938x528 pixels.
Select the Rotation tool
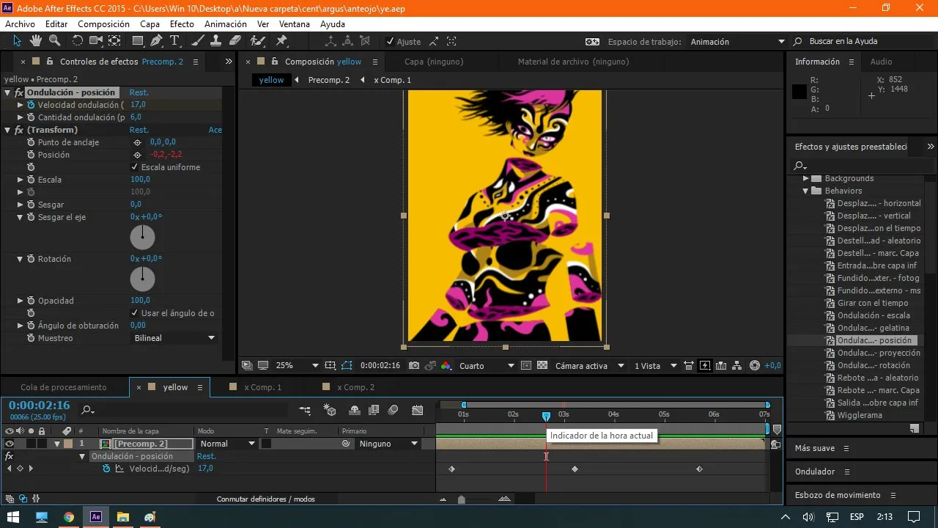(77, 41)
